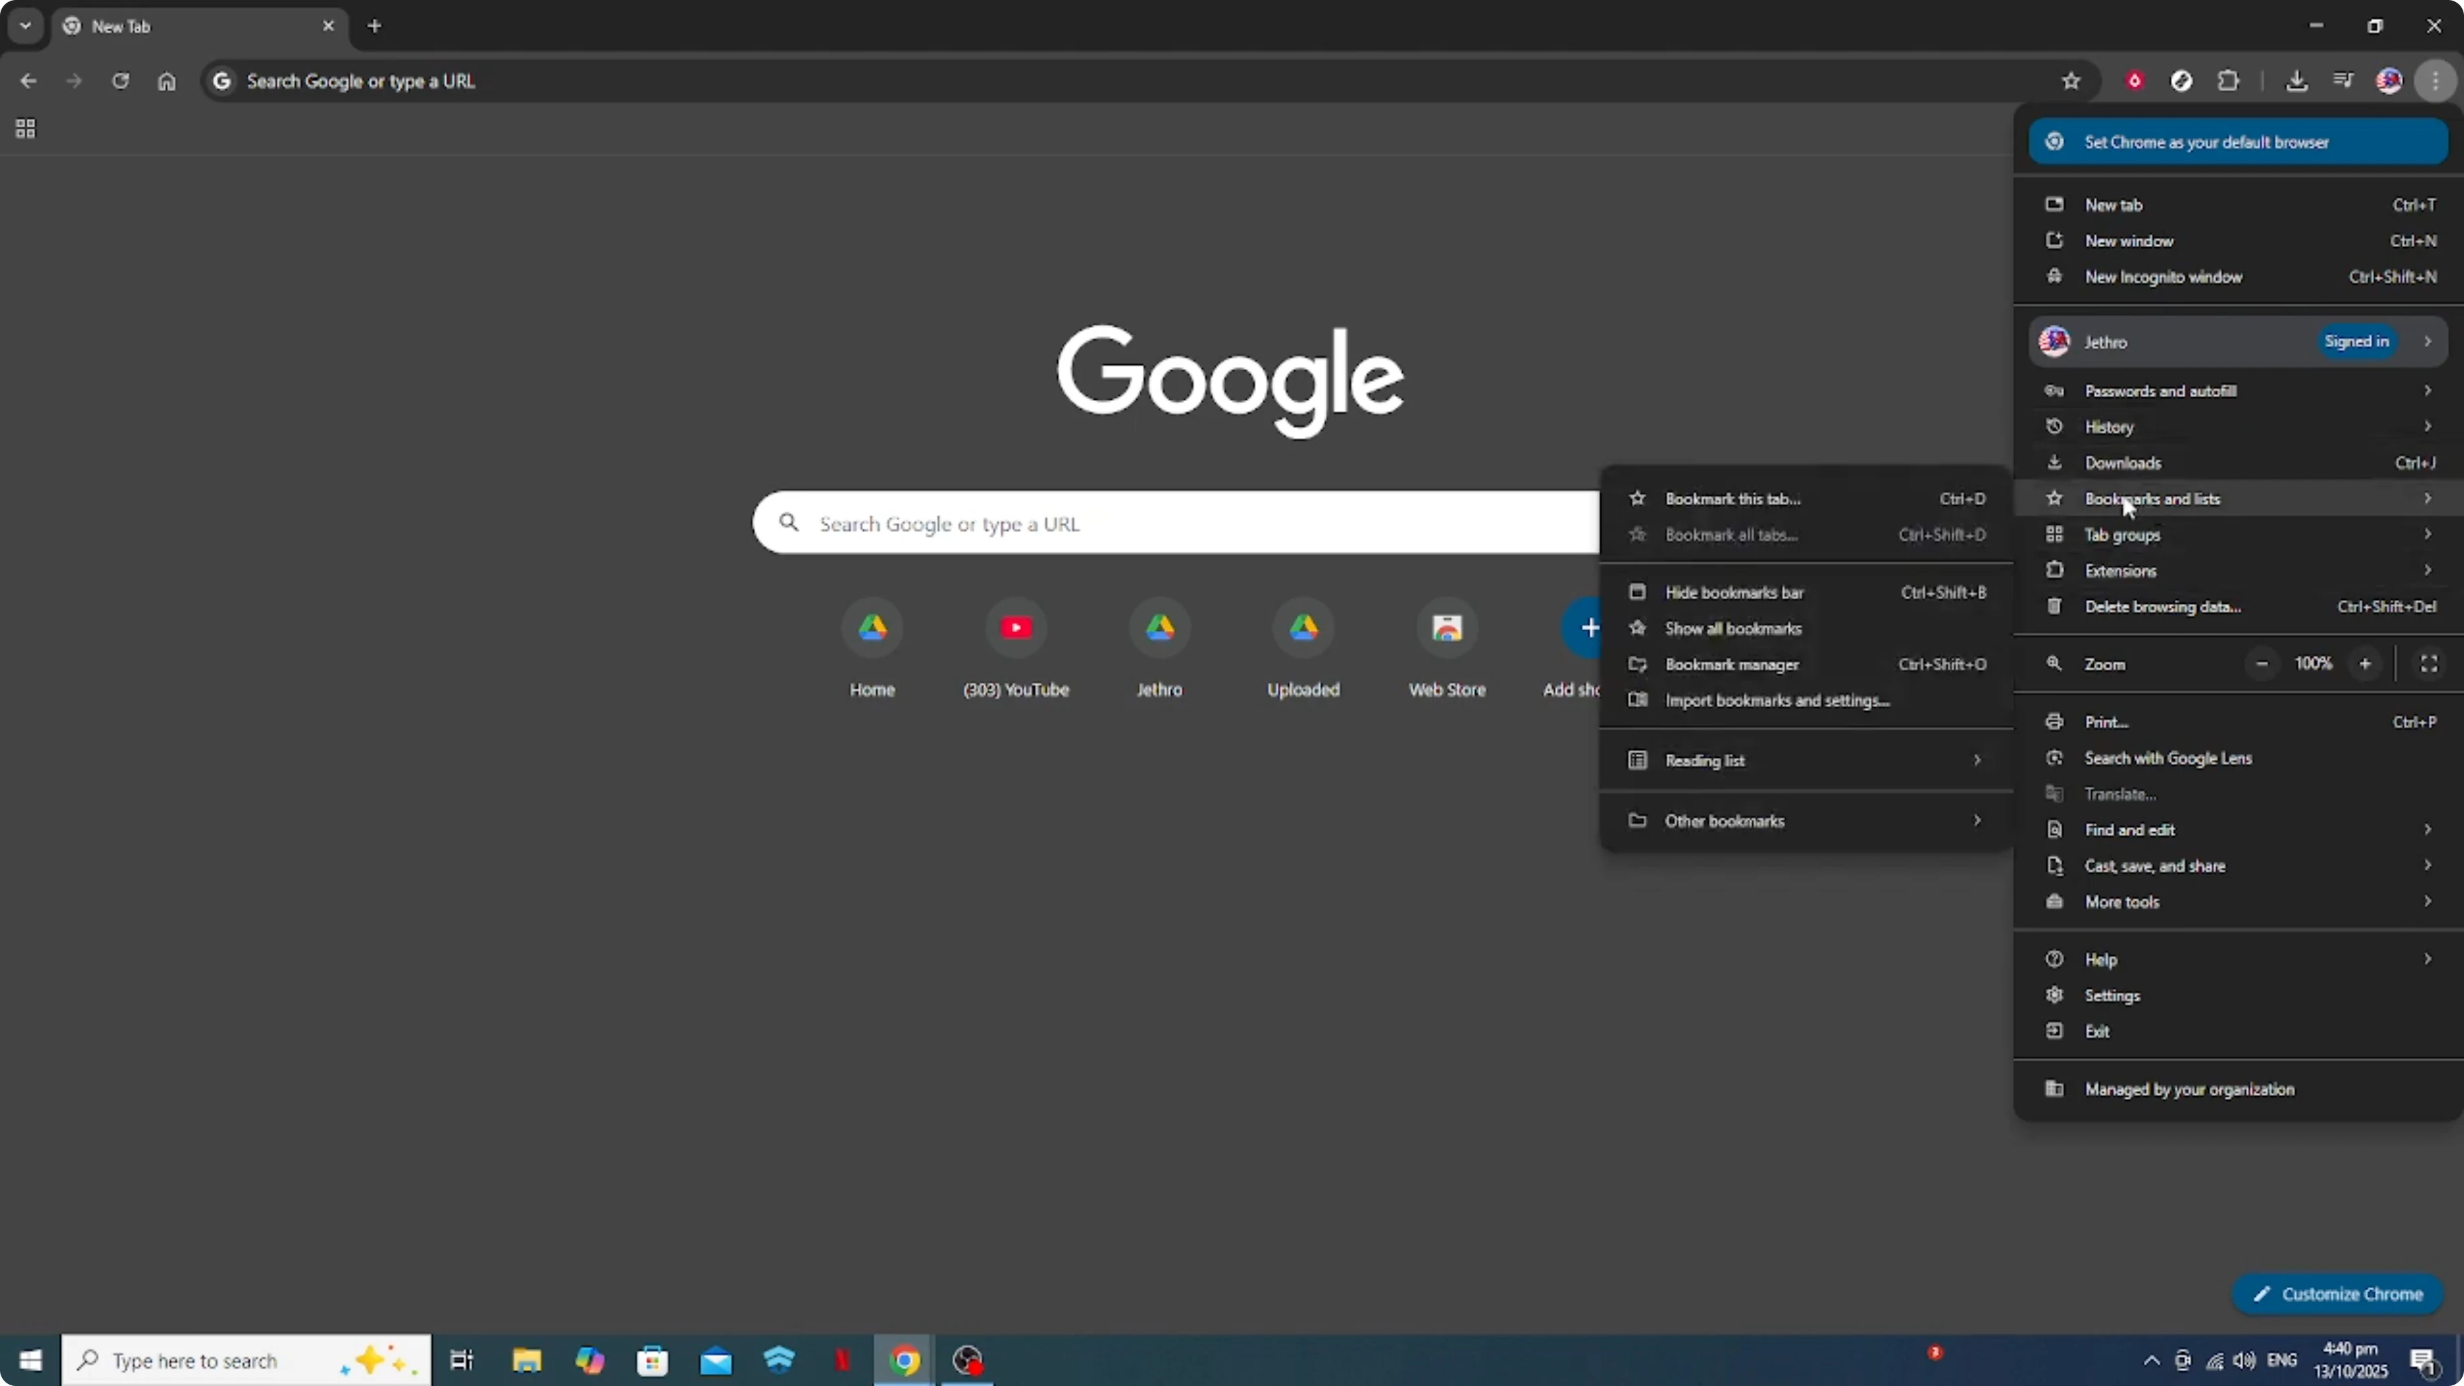This screenshot has height=1386, width=2464.
Task: Select Search with Google Lens
Action: pyautogui.click(x=2238, y=757)
